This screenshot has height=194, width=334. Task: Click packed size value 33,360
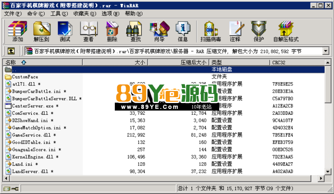(x=199, y=157)
